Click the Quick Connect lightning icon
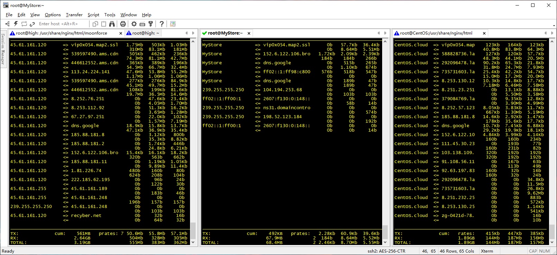Screen dimensions: 557x255 [x=16, y=24]
